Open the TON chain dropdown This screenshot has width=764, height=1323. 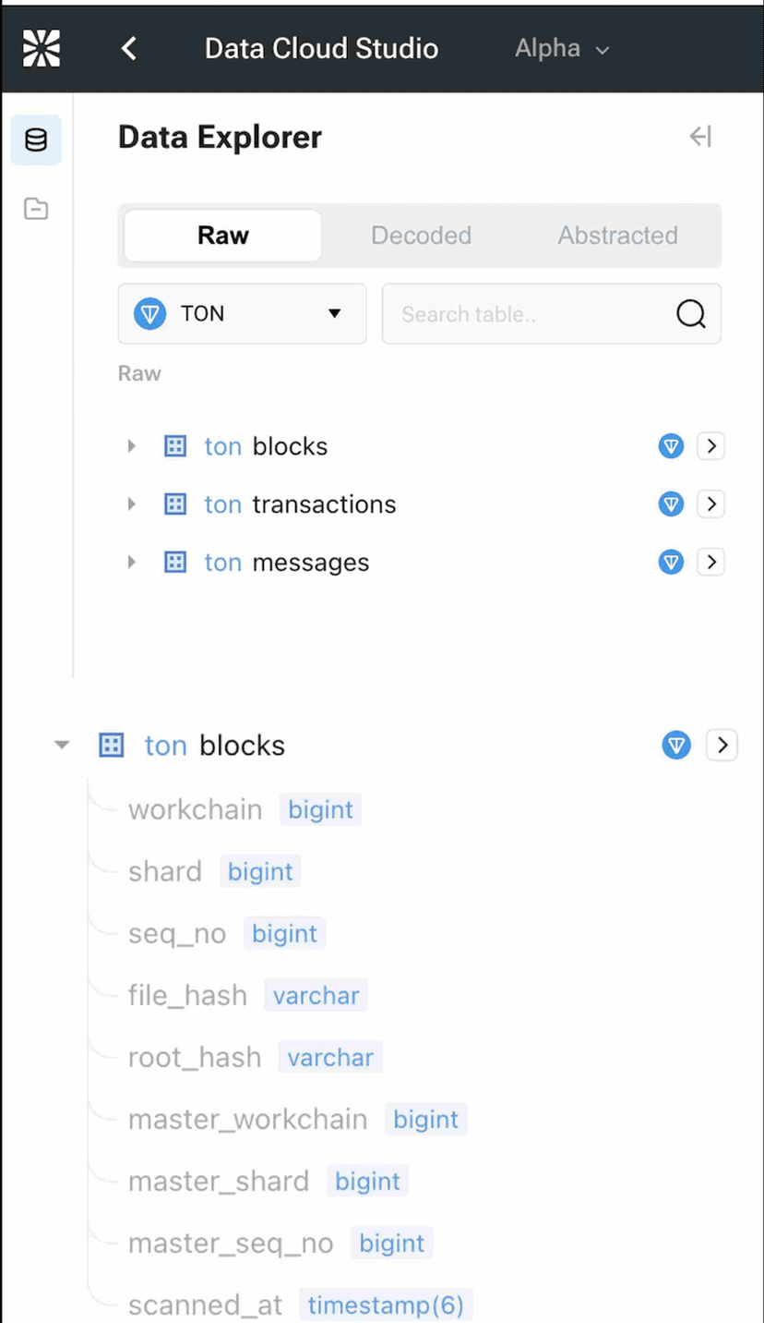(x=242, y=314)
